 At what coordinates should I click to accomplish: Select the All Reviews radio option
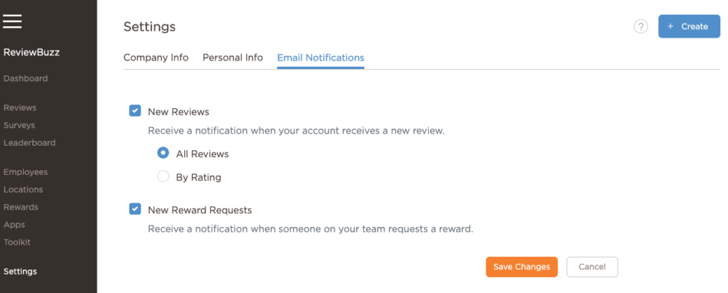pyautogui.click(x=163, y=153)
